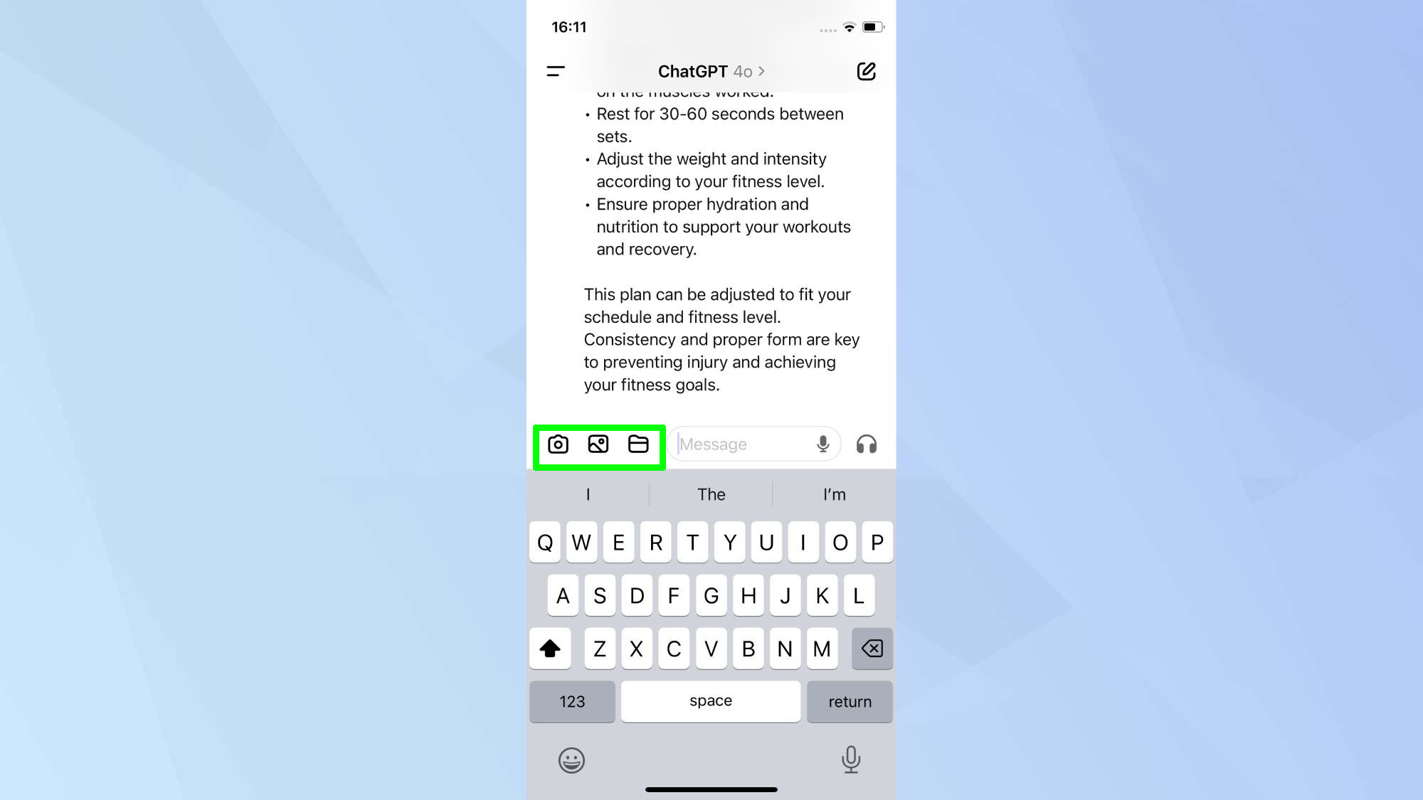Viewport: 1423px width, 800px height.
Task: Select the image attachment icon
Action: pyautogui.click(x=597, y=444)
